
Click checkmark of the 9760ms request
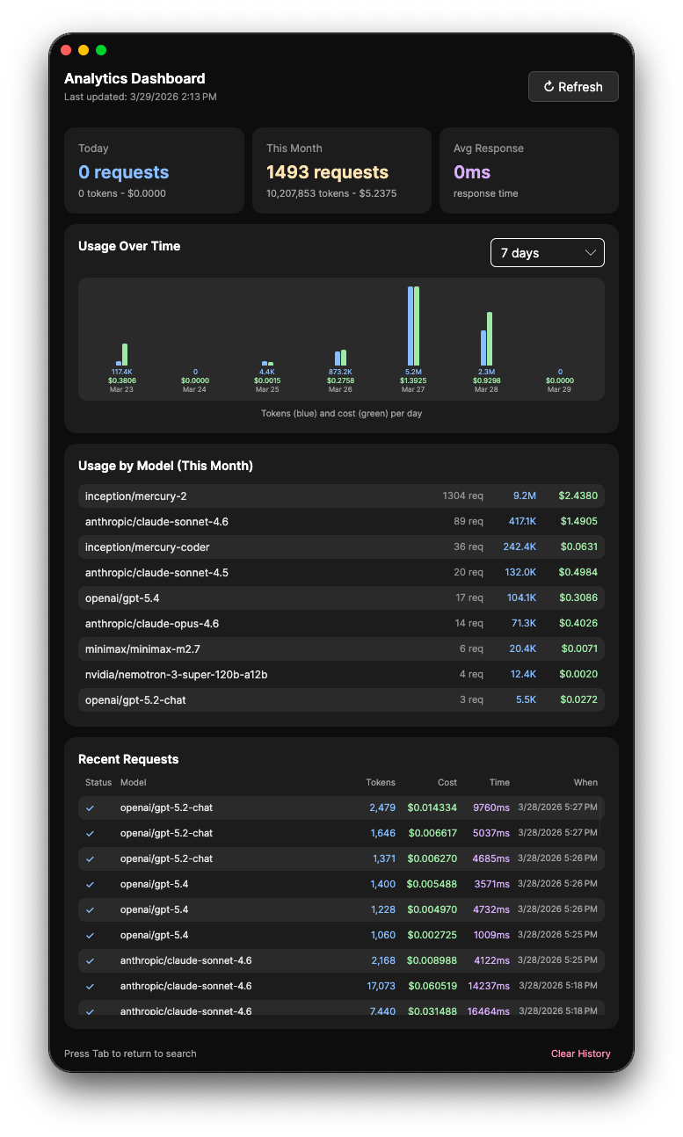coord(90,807)
